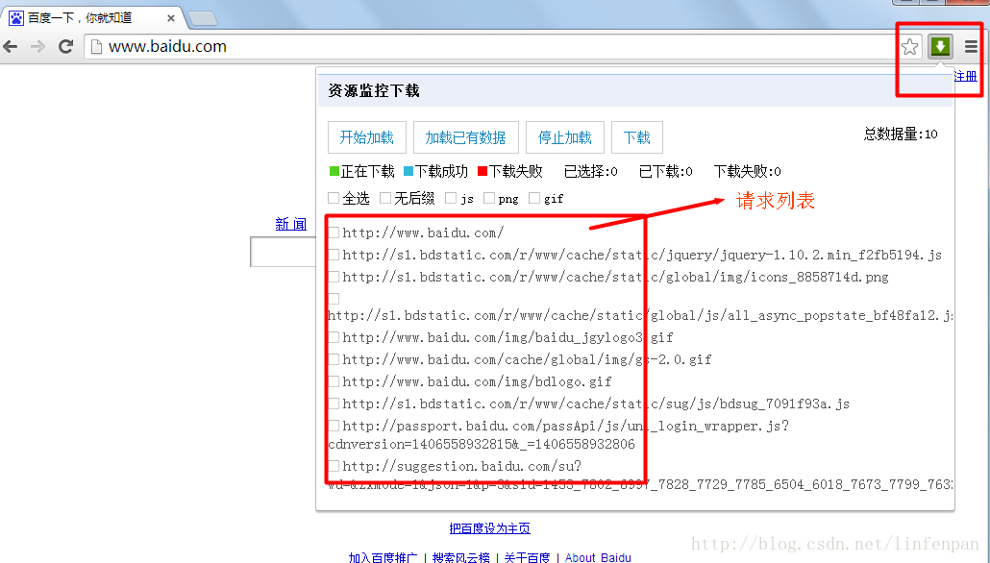This screenshot has height=563, width=990.
Task: Click the browser back arrow
Action: tap(11, 46)
